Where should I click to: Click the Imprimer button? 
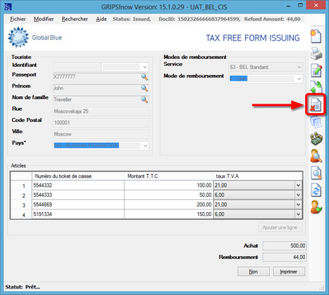coord(289,272)
